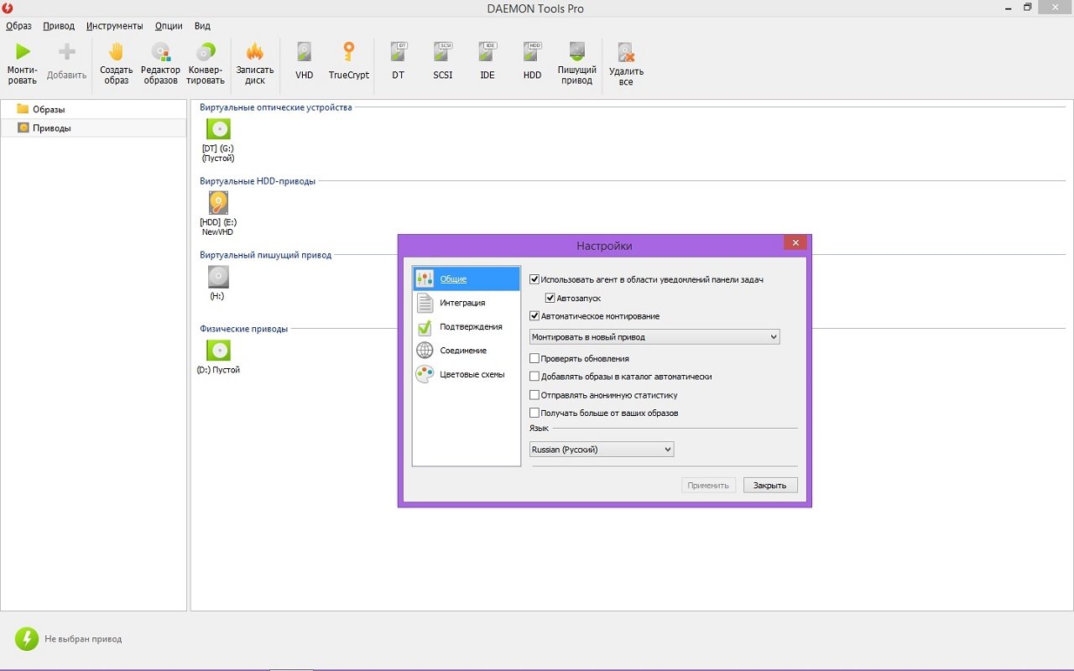Select Образы in the left panel

(49, 109)
